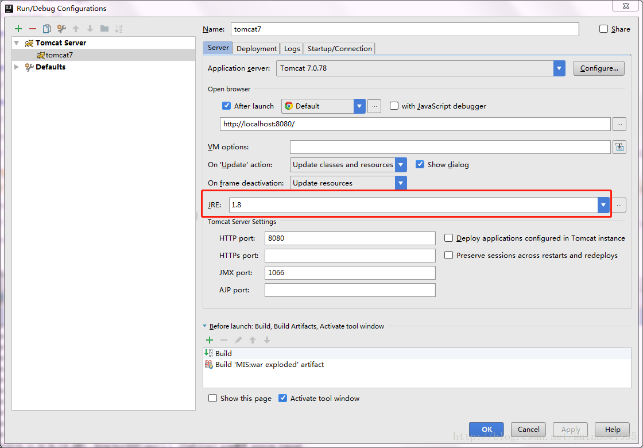Click Help button
The width and height of the screenshot is (643, 448).
pyautogui.click(x=612, y=430)
